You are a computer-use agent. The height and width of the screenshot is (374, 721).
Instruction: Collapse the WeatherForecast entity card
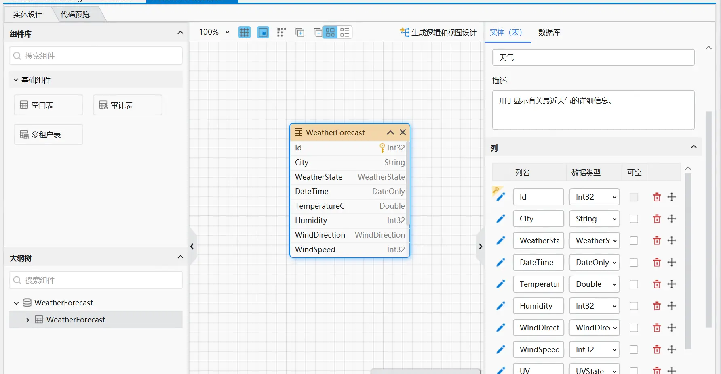click(x=390, y=132)
